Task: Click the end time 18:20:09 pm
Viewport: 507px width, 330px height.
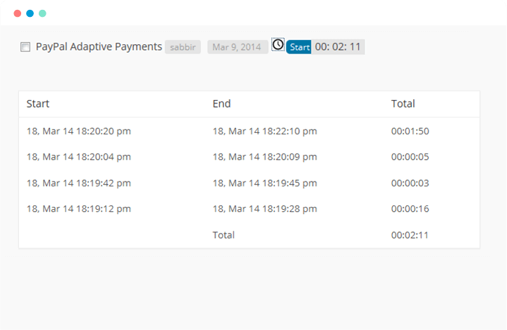Action: pyautogui.click(x=265, y=157)
